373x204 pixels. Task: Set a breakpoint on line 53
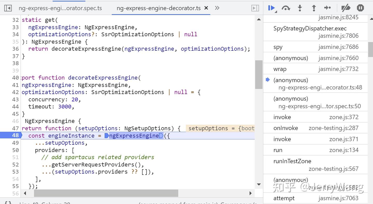15,172
